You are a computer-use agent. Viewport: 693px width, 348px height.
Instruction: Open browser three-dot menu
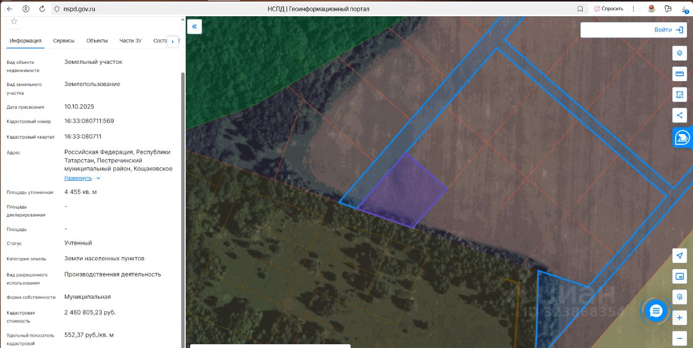(634, 9)
